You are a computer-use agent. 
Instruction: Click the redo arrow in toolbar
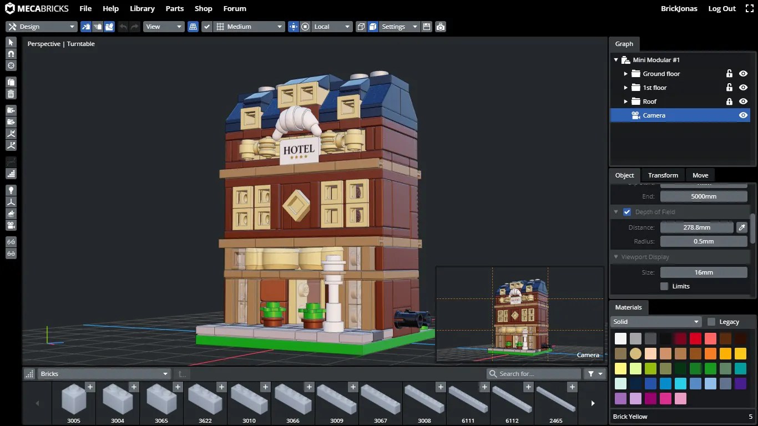[x=134, y=27]
